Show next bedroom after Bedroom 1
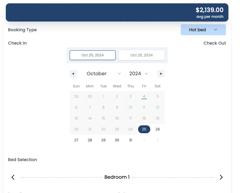Viewport: 240px width, 193px height. pos(221,177)
